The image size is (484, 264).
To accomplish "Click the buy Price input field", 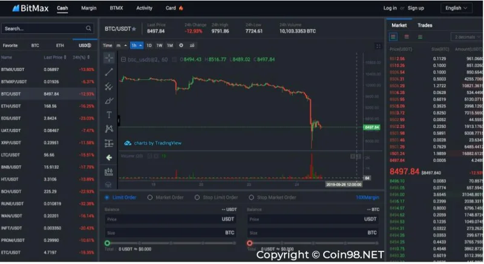I will 171,219.
